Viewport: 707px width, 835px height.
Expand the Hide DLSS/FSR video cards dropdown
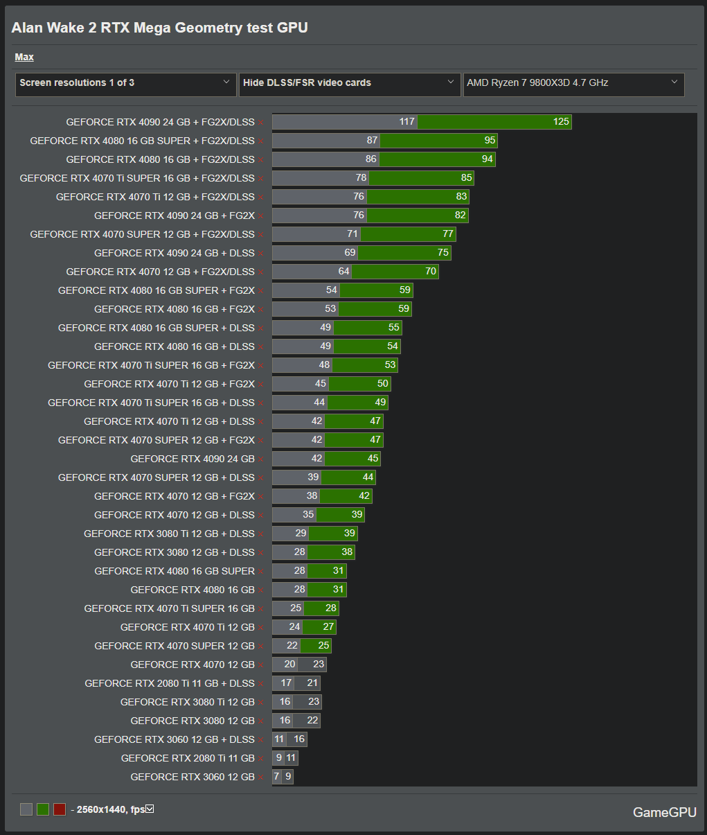tap(349, 83)
